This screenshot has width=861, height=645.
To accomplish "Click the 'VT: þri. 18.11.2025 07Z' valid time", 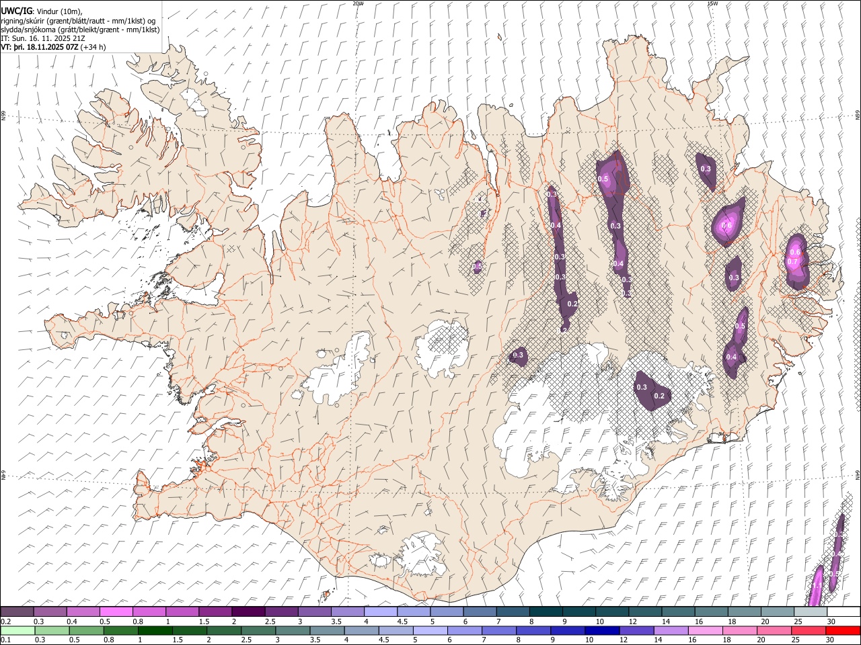I will (x=40, y=47).
